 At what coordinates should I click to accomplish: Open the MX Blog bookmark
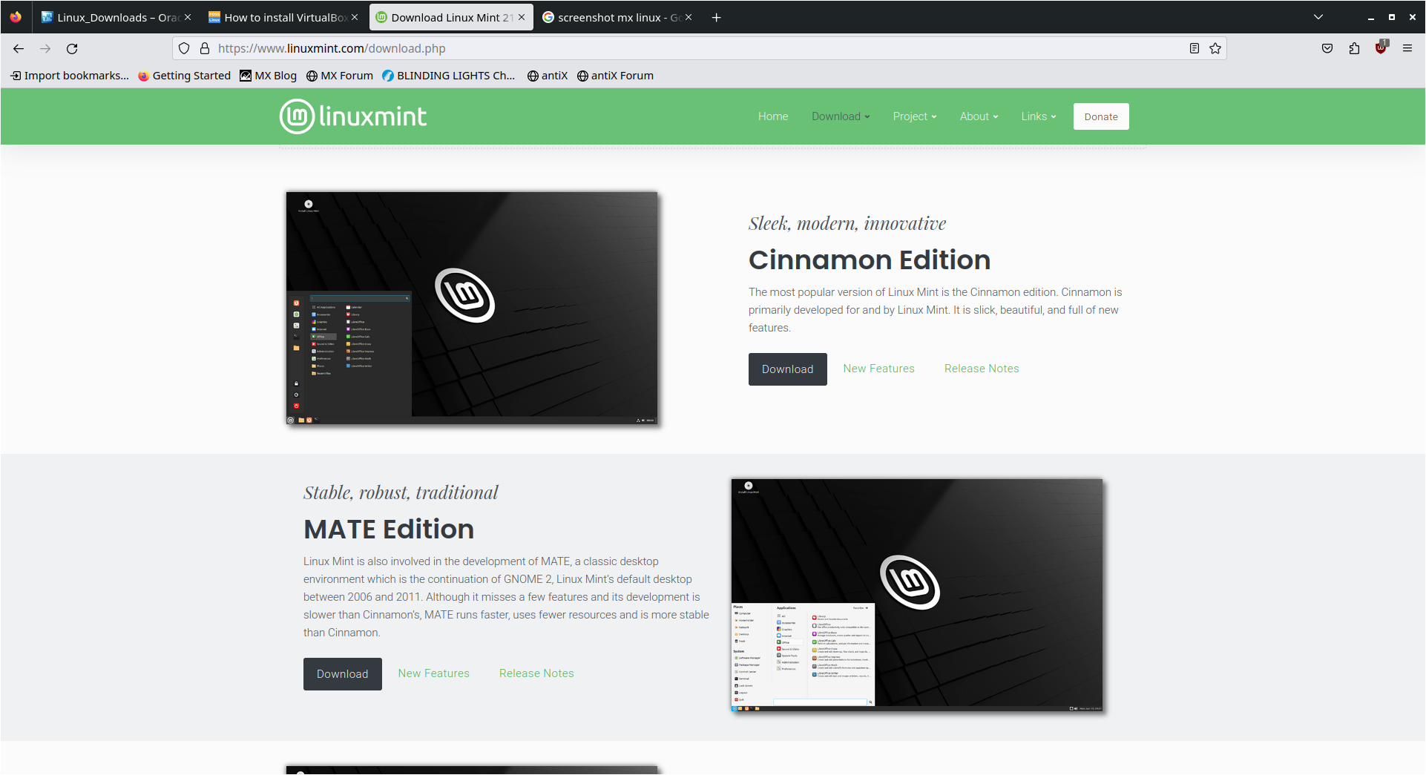(x=269, y=76)
